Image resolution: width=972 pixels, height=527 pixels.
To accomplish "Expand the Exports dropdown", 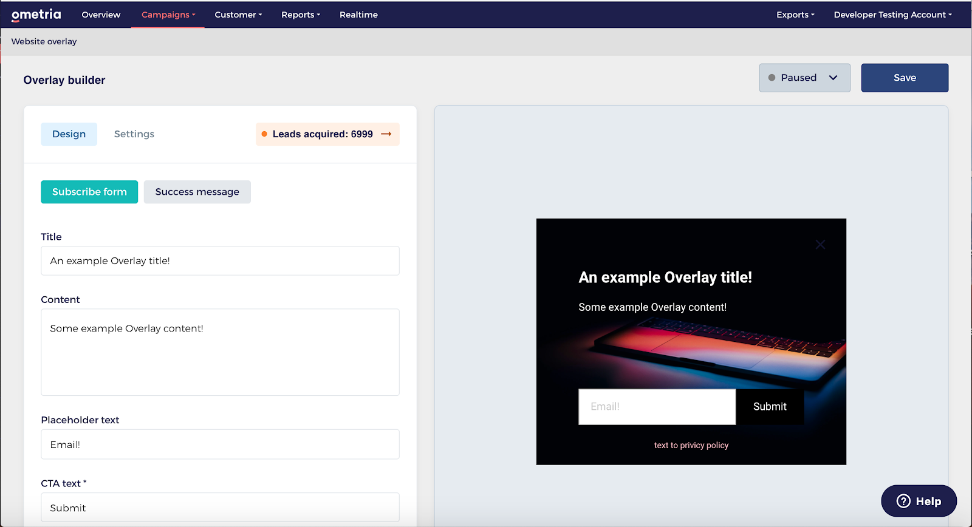I will pos(795,15).
